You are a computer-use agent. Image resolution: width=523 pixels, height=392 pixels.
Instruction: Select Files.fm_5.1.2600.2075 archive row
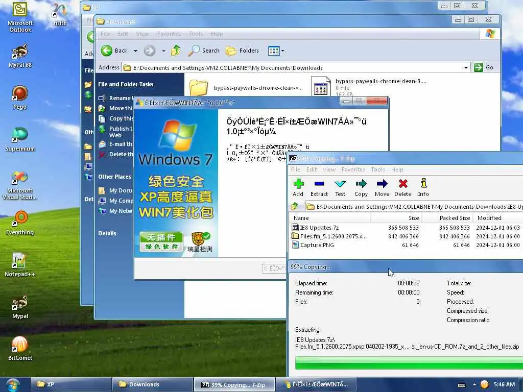[x=406, y=236]
